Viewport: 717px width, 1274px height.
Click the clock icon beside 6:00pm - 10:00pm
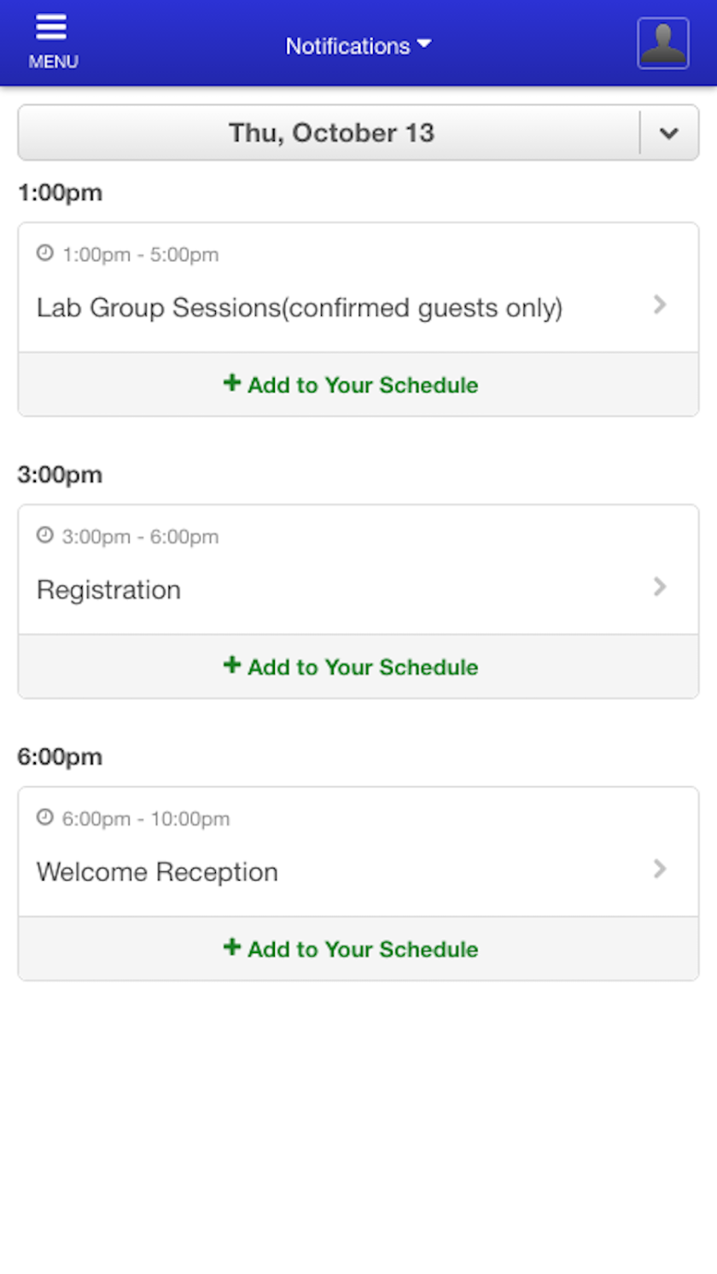[x=45, y=818]
